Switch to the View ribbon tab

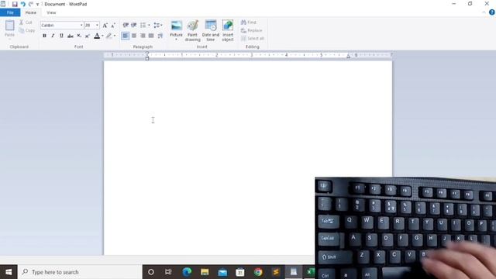coord(51,12)
